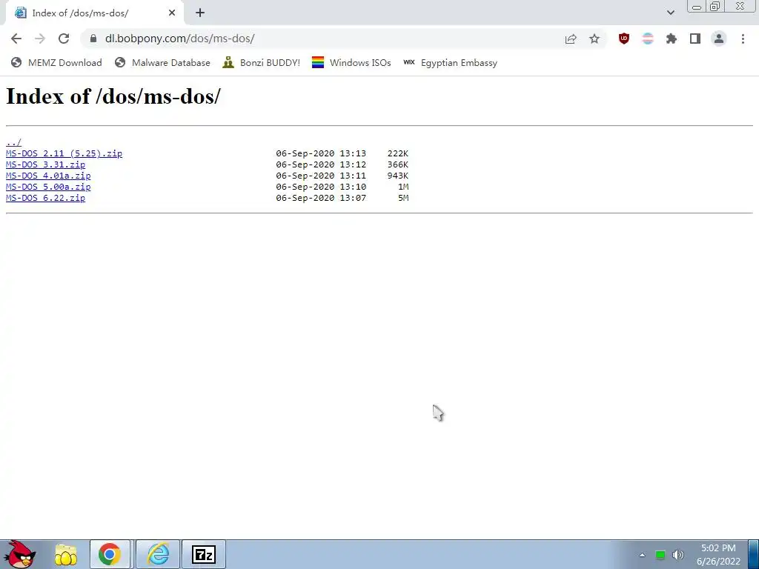Open 7-Zip from the taskbar

[x=203, y=554]
